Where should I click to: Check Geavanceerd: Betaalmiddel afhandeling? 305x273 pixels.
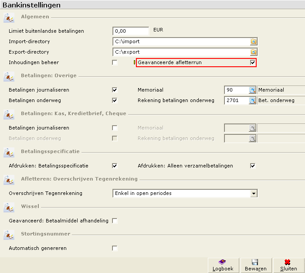(115, 221)
